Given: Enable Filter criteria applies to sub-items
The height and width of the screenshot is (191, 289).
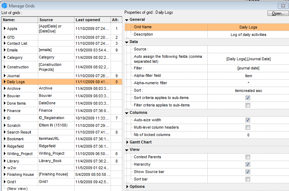Looking at the screenshot, I should point(248,105).
